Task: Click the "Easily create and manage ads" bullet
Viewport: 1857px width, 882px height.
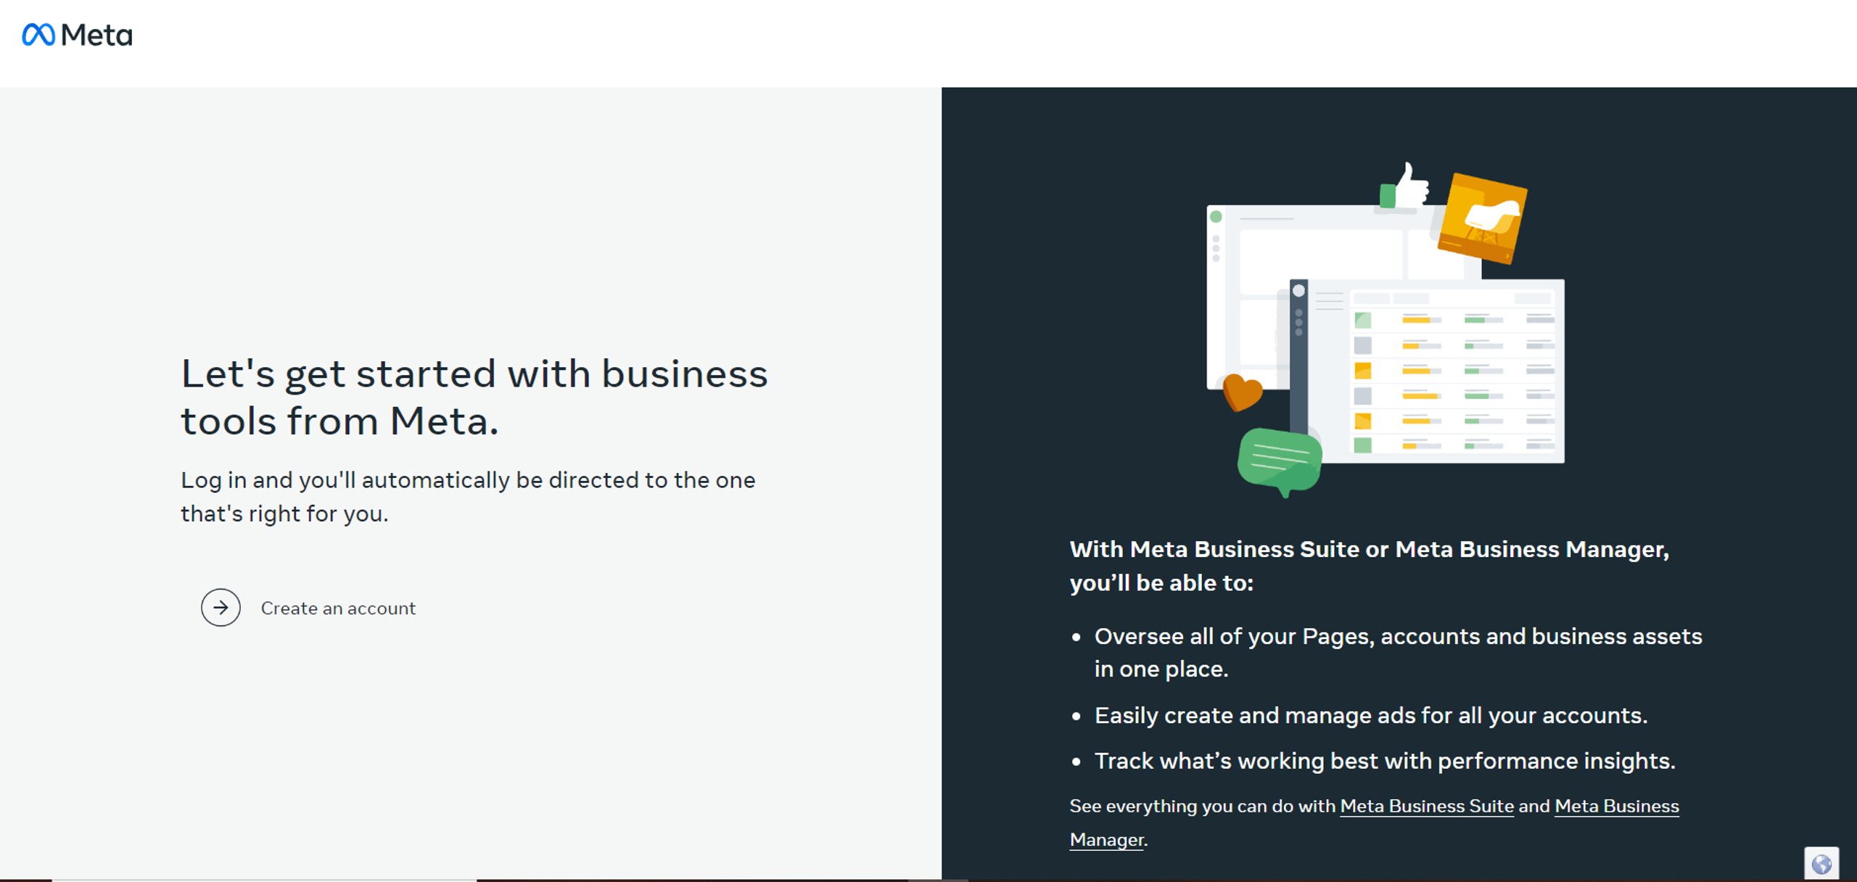Action: 1370,715
